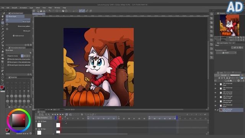Open the Help menu
Viewport: 245px width, 138px height.
64,8
